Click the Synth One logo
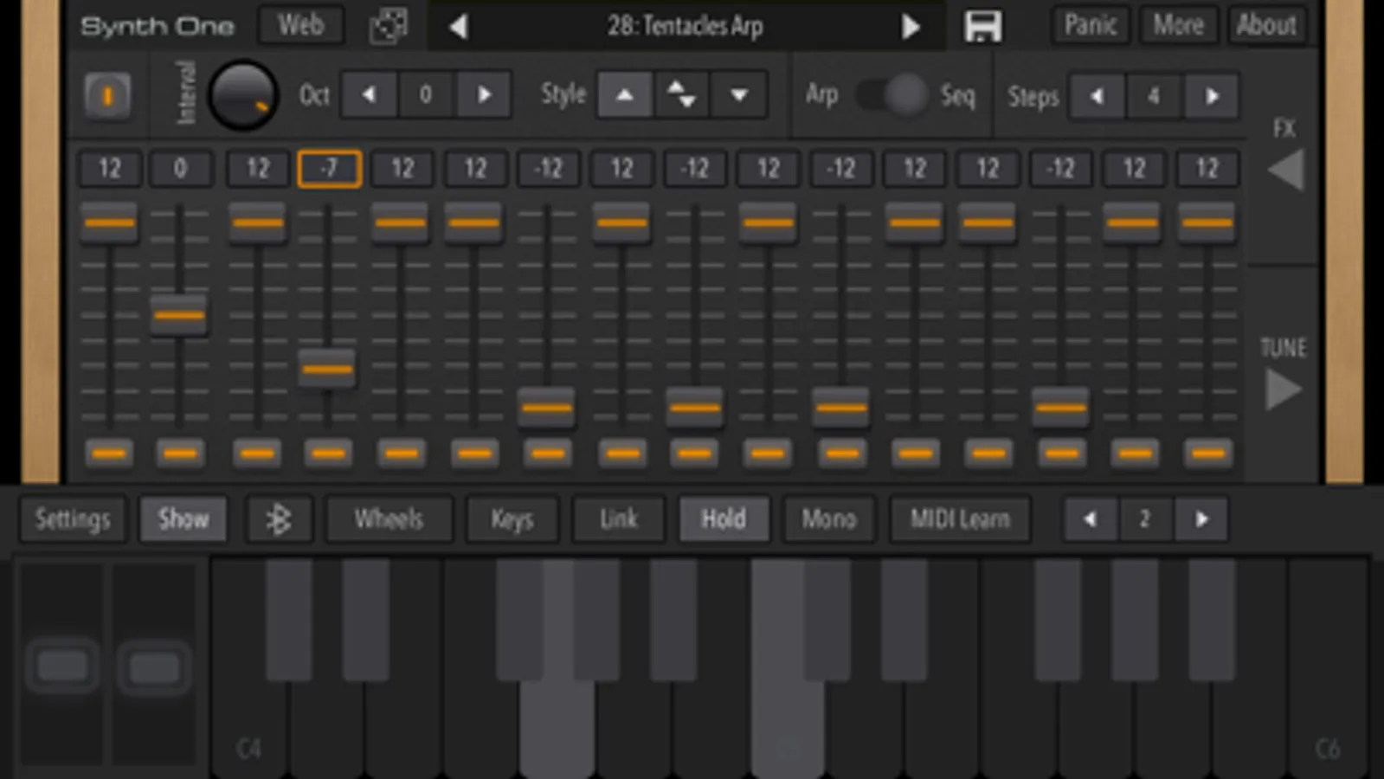This screenshot has width=1384, height=779. (157, 26)
